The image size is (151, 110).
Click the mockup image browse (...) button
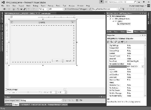[65, 90]
